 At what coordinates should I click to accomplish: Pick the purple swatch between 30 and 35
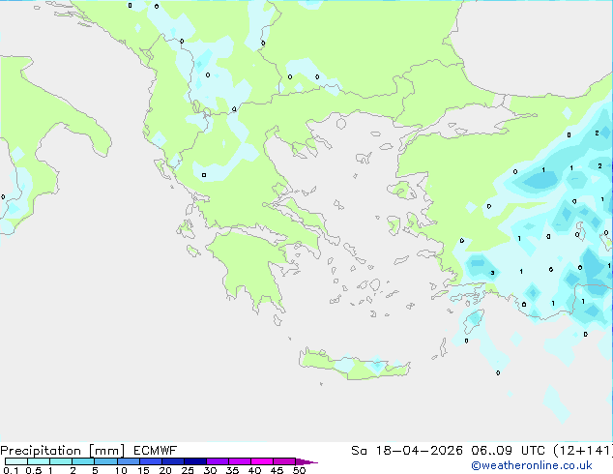pyautogui.click(x=218, y=461)
